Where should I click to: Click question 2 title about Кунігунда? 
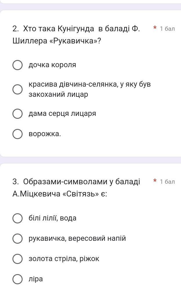pyautogui.click(x=76, y=35)
